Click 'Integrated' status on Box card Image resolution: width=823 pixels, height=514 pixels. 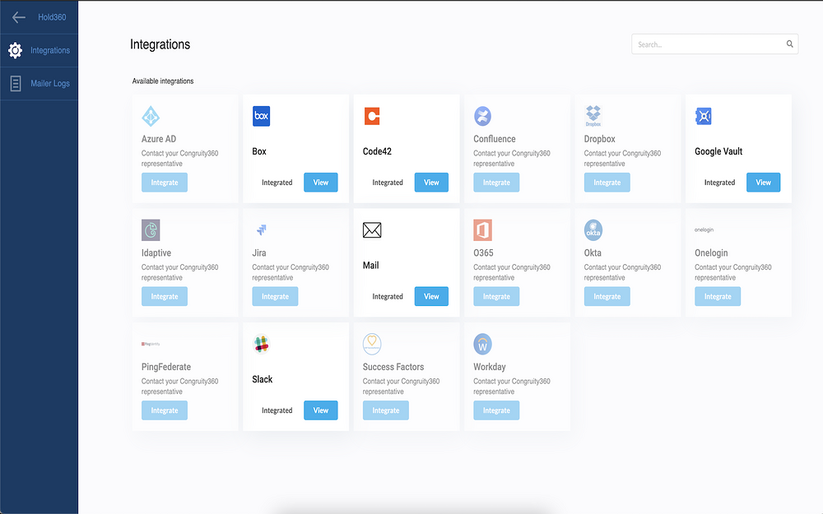[x=277, y=183]
